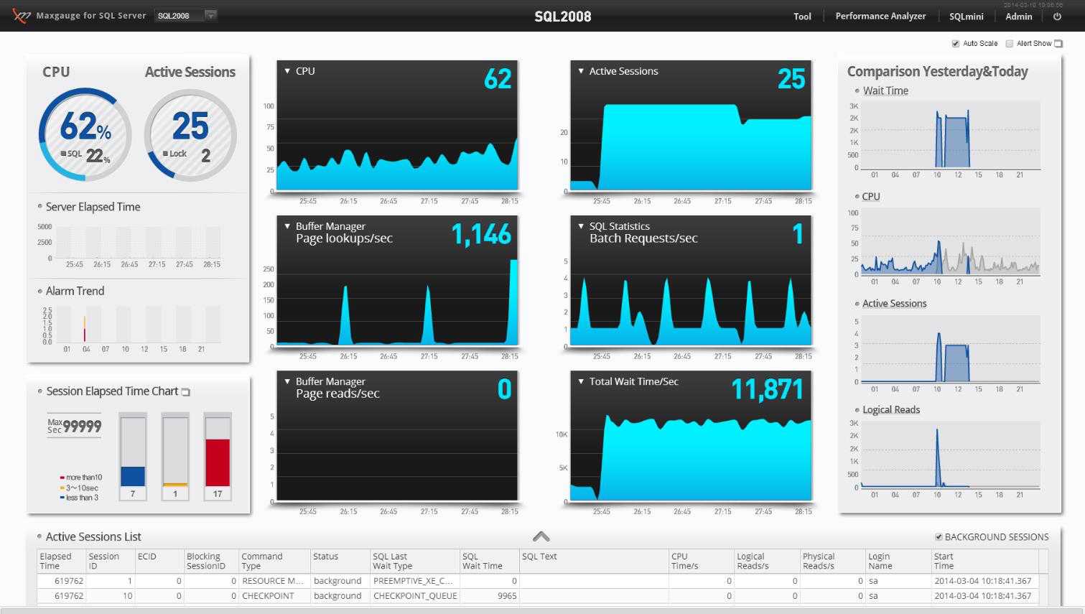Click the Total Wait Time value 11,871

pyautogui.click(x=767, y=389)
